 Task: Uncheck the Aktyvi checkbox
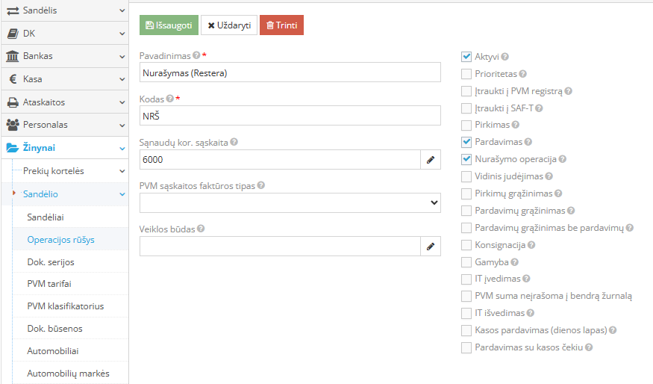click(466, 57)
